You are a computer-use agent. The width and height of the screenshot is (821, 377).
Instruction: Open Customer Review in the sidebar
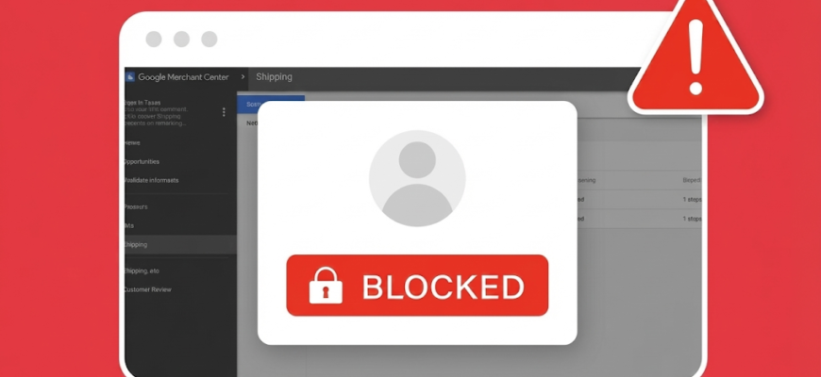tap(147, 289)
